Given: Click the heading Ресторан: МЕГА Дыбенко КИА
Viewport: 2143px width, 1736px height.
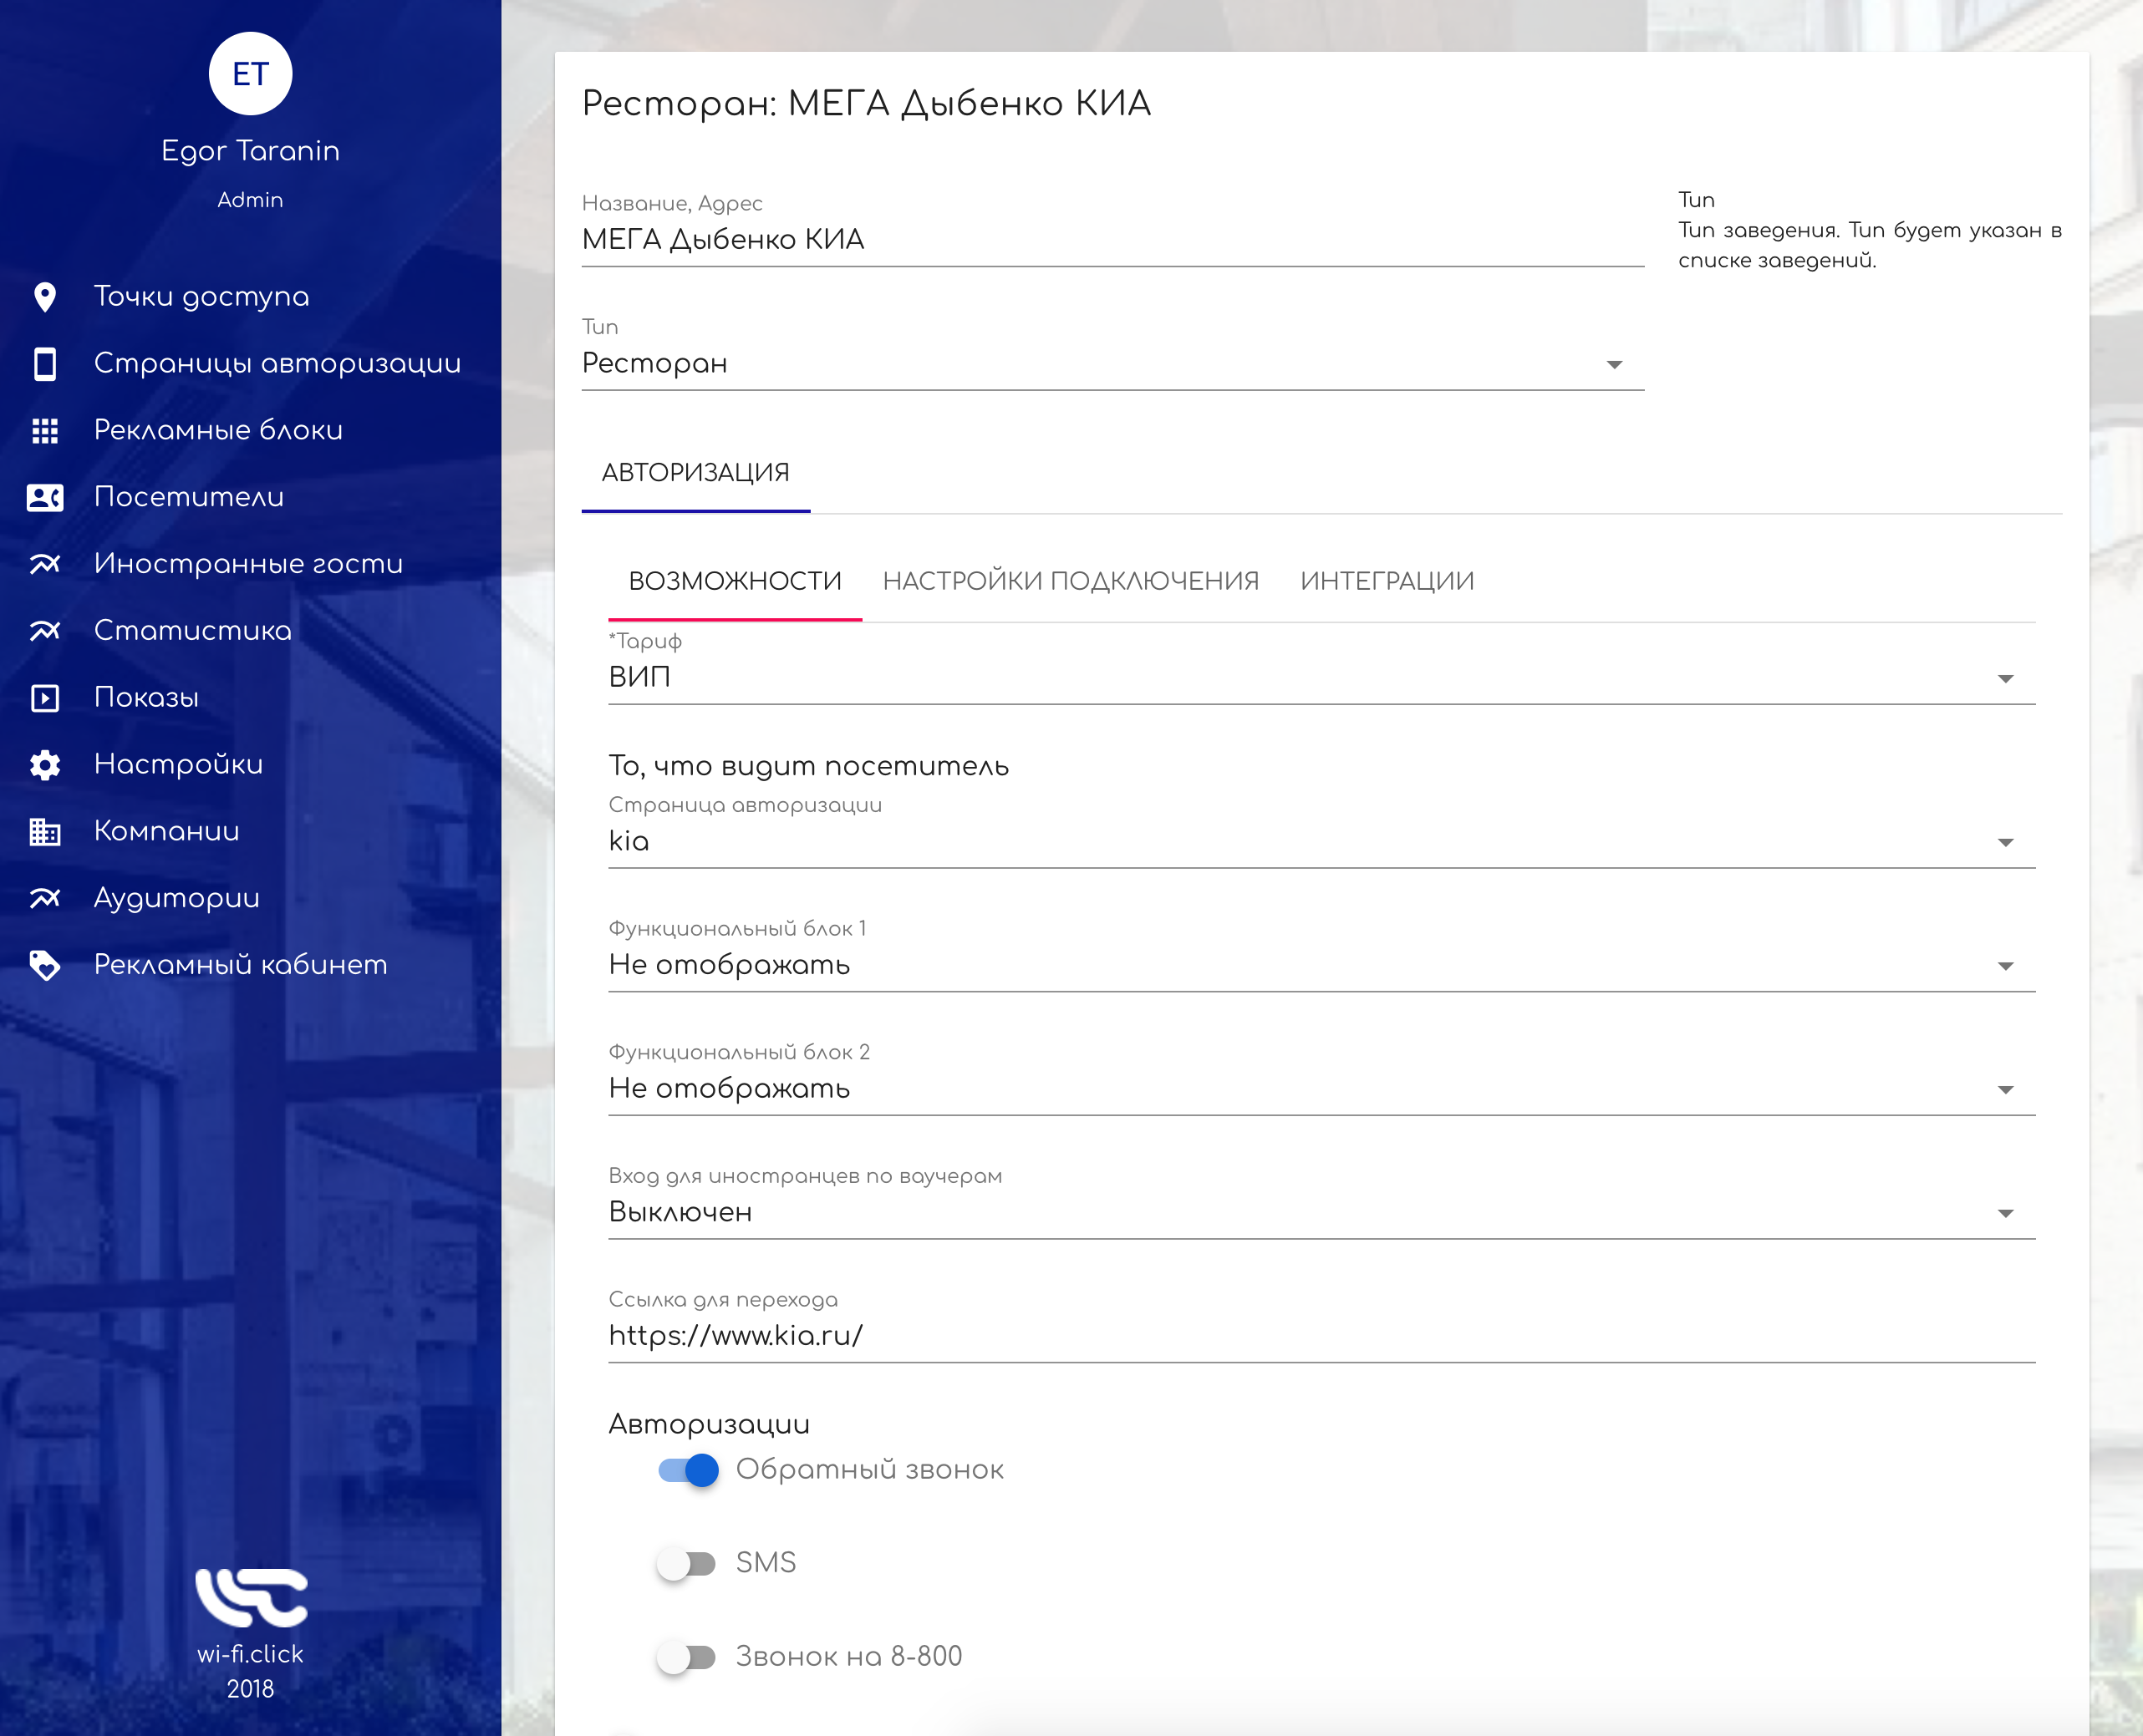Looking at the screenshot, I should click(x=867, y=104).
